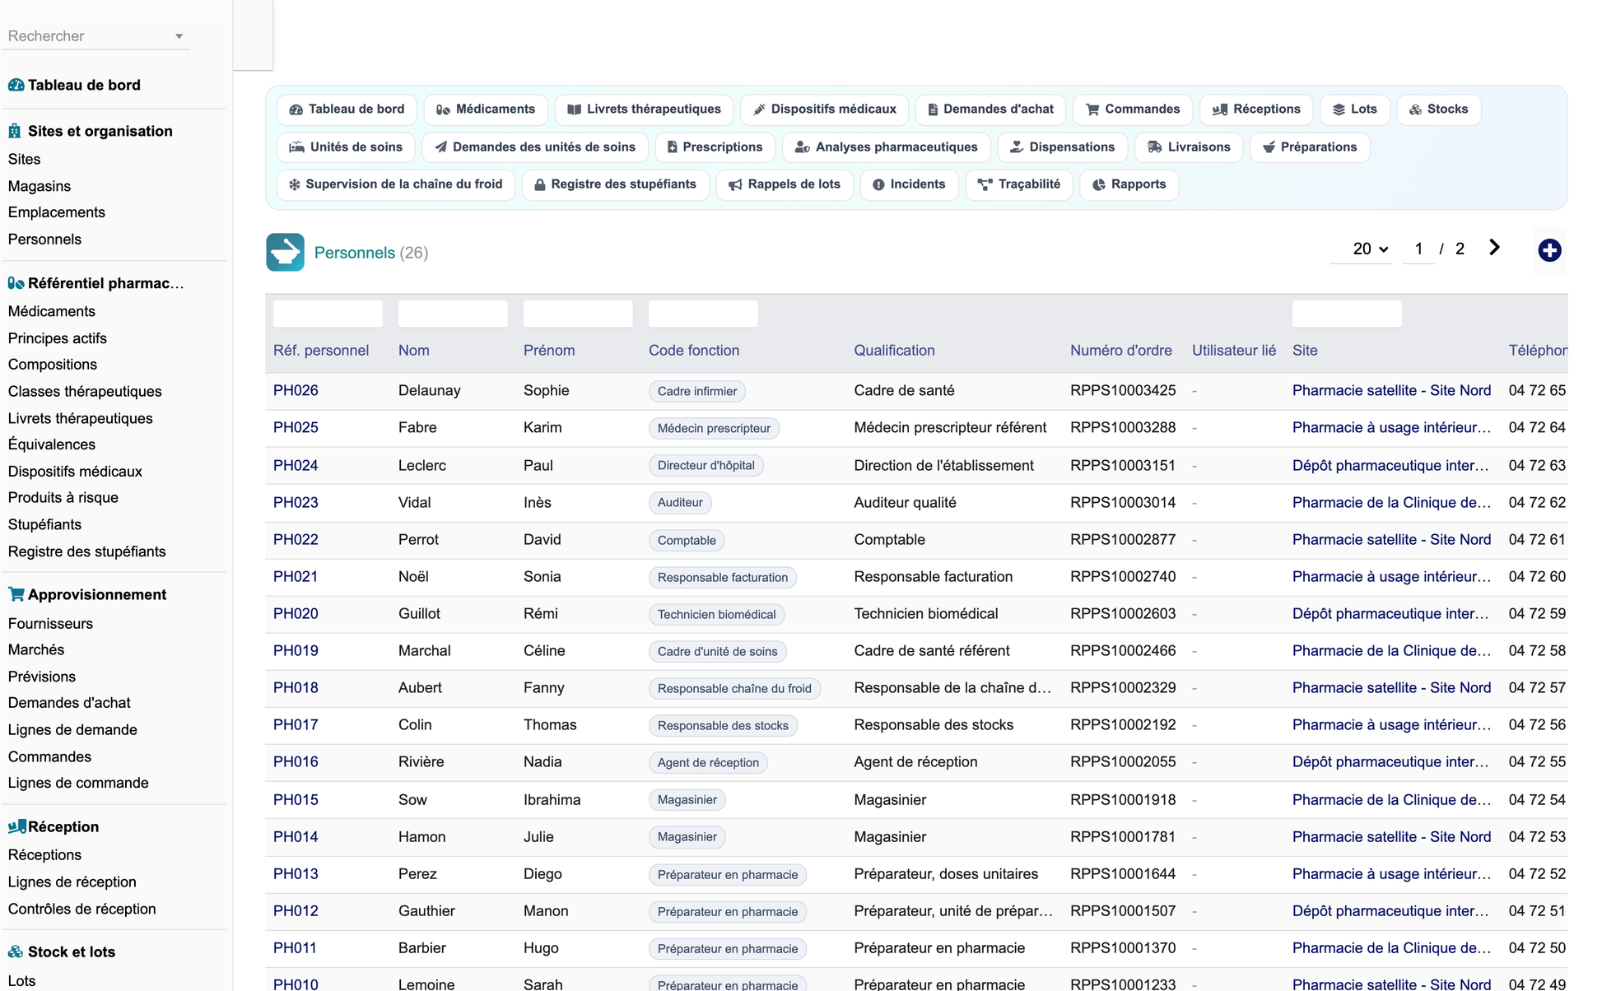Open Supervision de la chaîne du froid
1602x991 pixels.
tap(396, 184)
